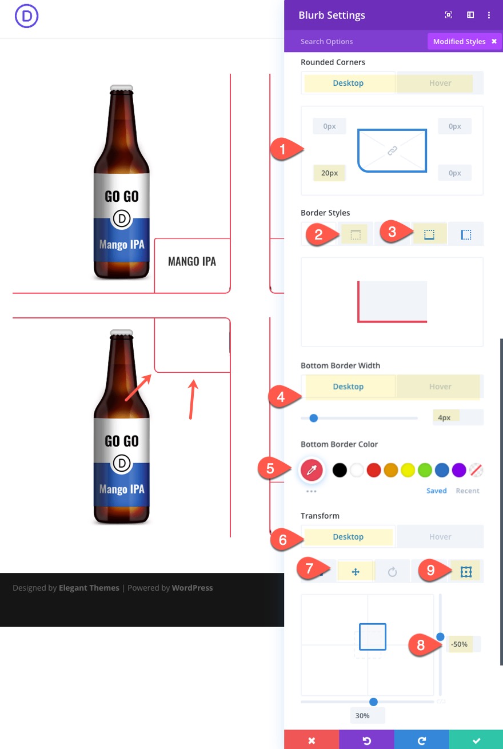This screenshot has width=503, height=749.
Task: Switch Transform to Desktop tab
Action: pyautogui.click(x=348, y=537)
